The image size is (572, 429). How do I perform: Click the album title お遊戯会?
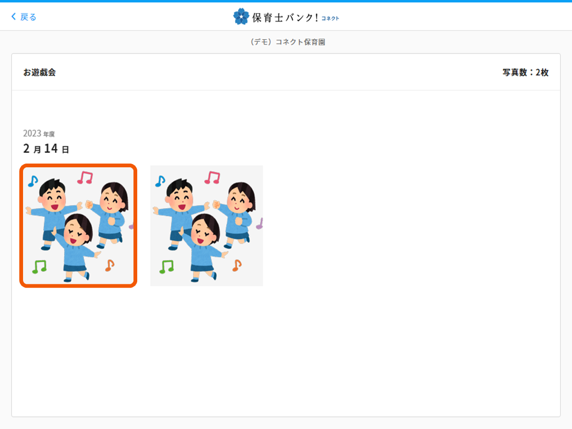pyautogui.click(x=39, y=71)
